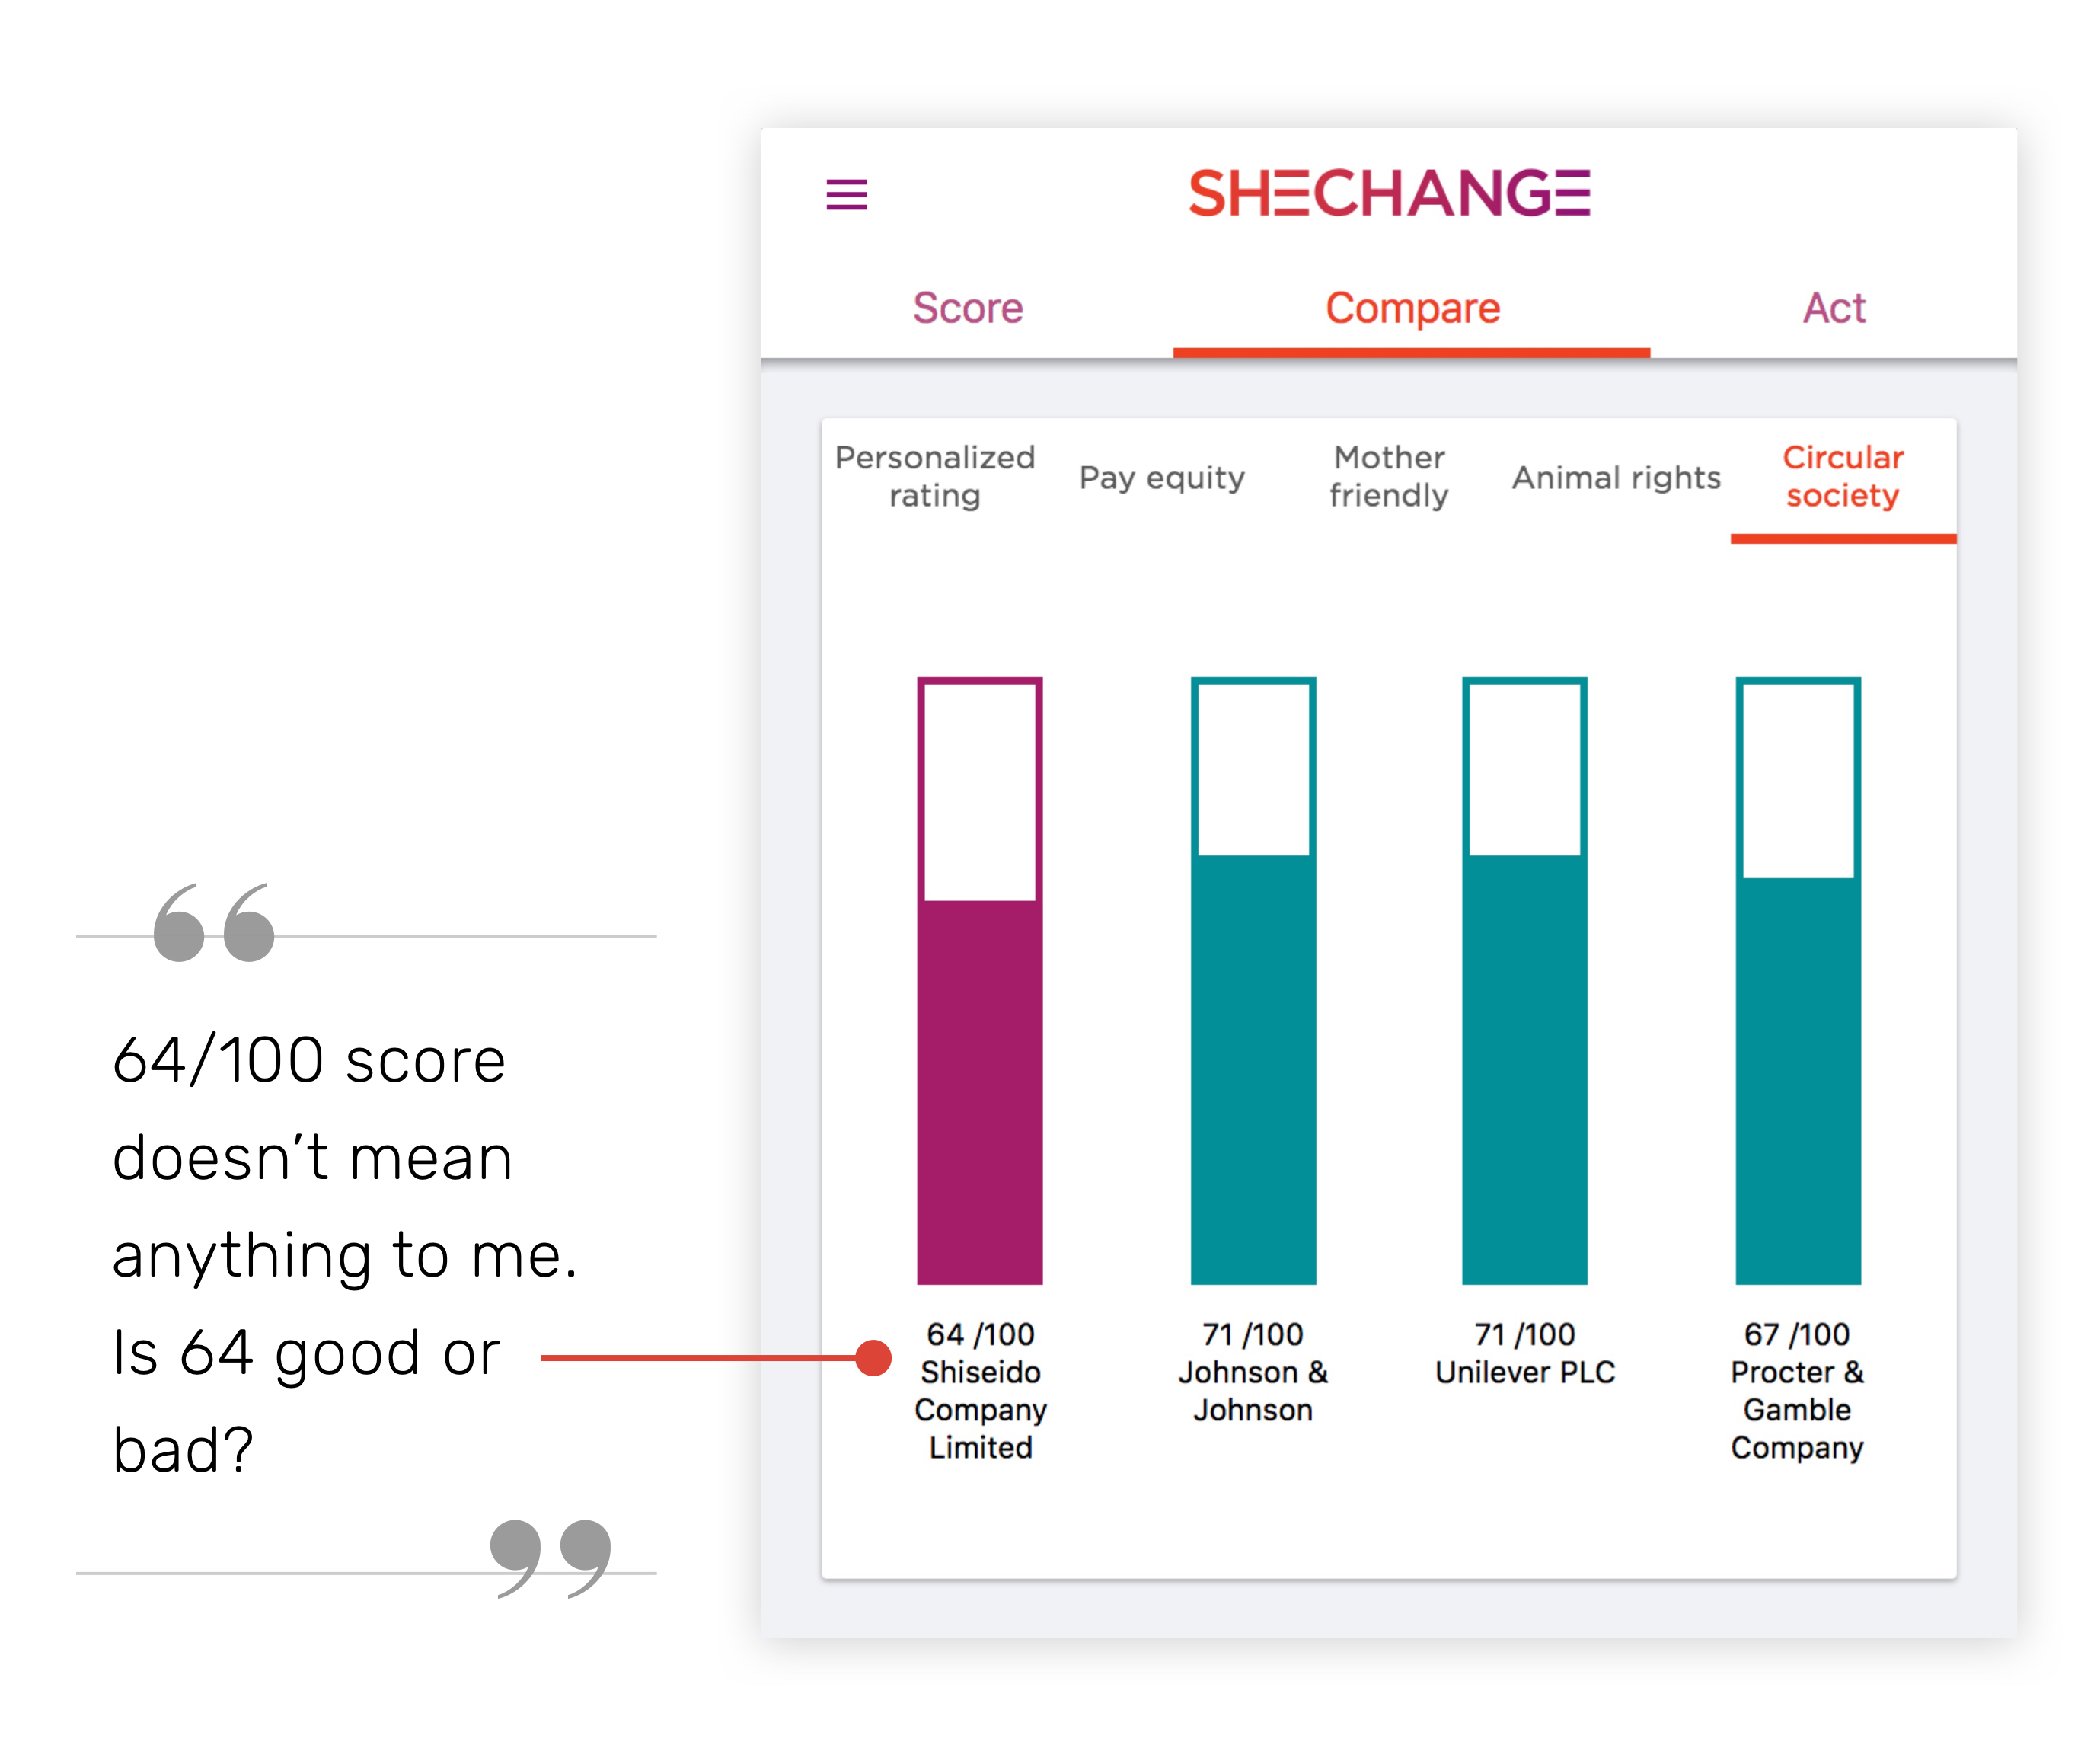Click the Shiseido Company Limited label
The width and height of the screenshot is (2097, 1764).
(979, 1409)
